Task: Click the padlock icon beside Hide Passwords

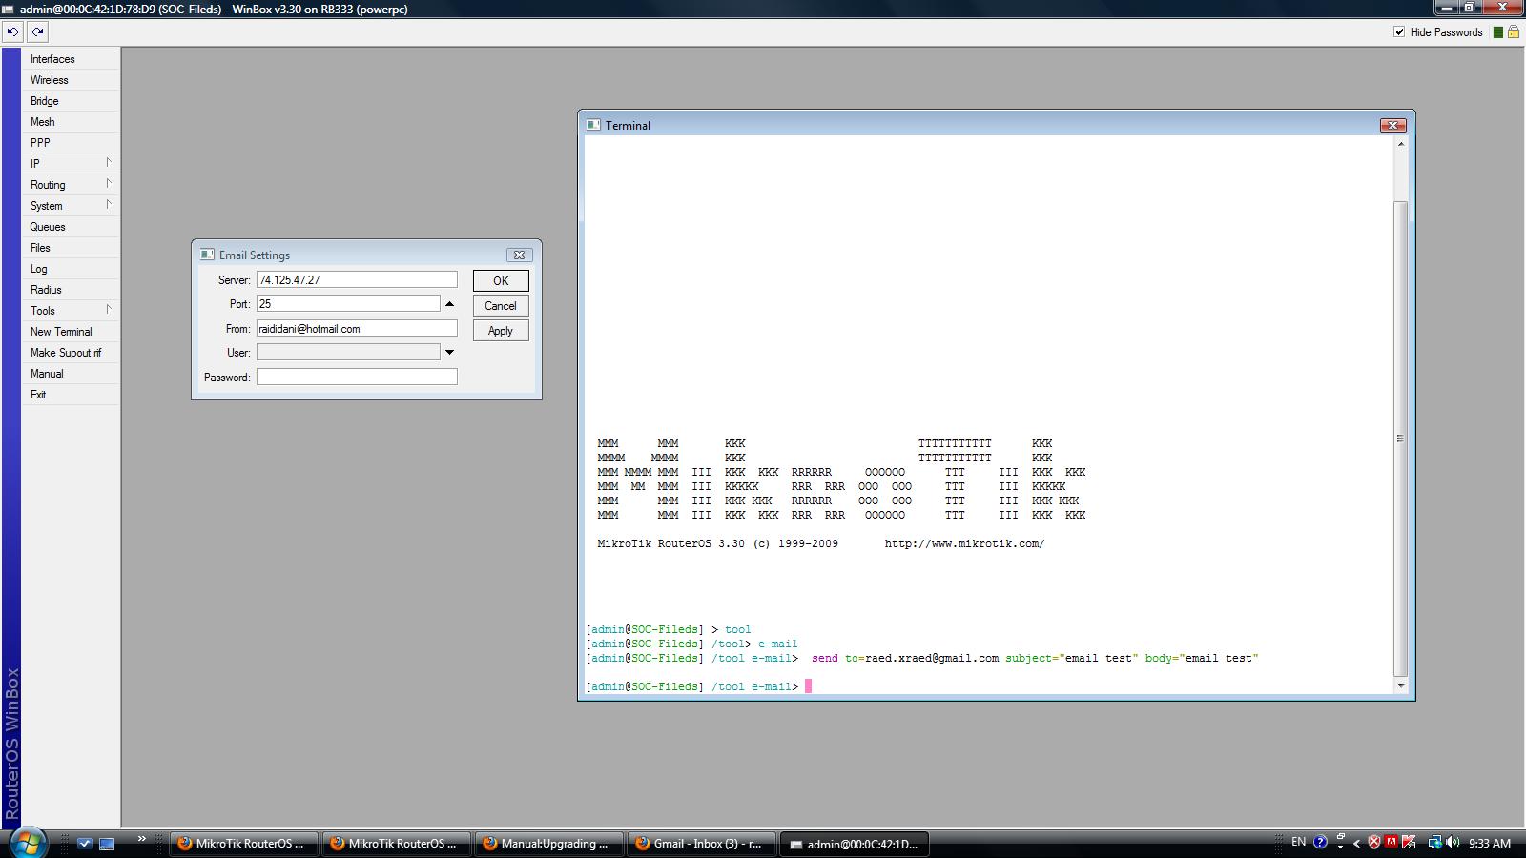Action: click(1513, 31)
